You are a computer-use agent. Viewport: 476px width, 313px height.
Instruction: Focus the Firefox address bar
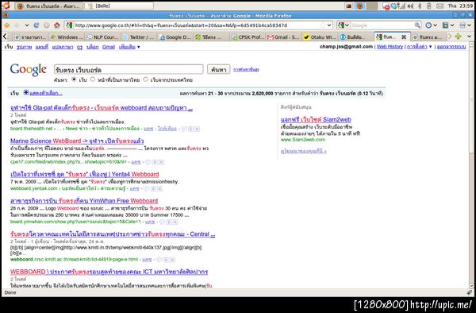click(x=199, y=25)
